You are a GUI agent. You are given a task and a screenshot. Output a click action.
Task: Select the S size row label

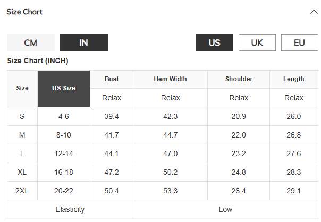coord(22,116)
